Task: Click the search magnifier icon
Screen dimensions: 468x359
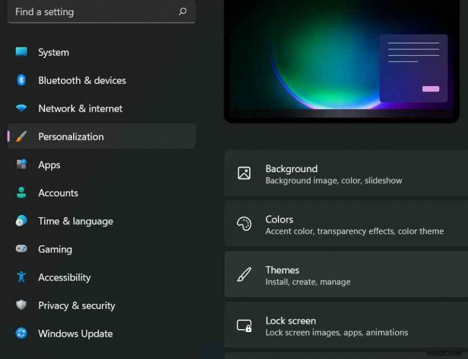Action: pyautogui.click(x=183, y=12)
